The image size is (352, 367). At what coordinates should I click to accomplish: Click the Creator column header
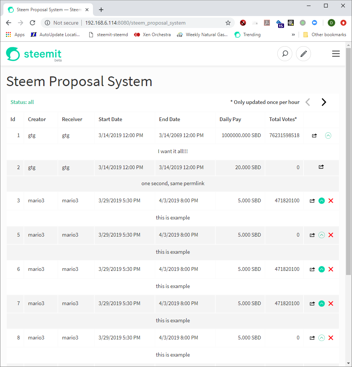click(37, 119)
